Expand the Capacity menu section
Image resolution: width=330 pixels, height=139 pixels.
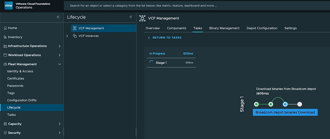[60, 124]
